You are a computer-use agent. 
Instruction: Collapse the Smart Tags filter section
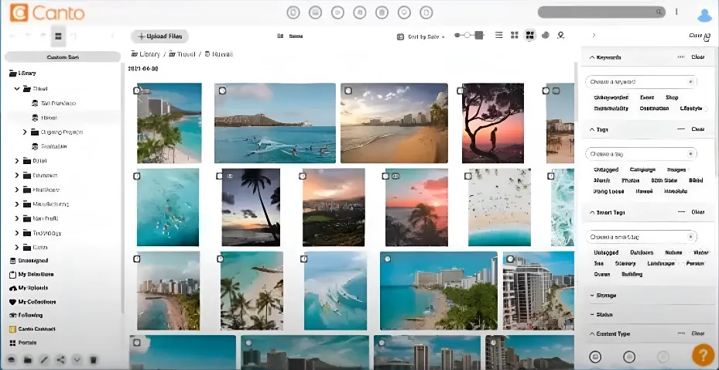pyautogui.click(x=592, y=212)
